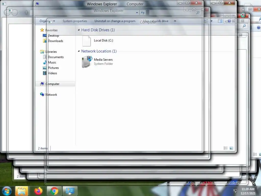This screenshot has width=261, height=196.
Task: Click the 2 items status bar text
Action: click(x=43, y=148)
